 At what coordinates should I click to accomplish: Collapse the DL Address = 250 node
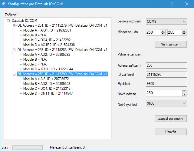tap(14, 74)
